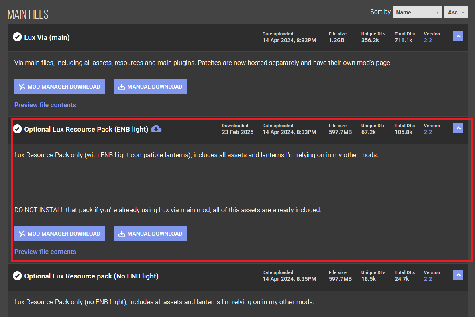Click the Via main files description text
The height and width of the screenshot is (317, 475).
[202, 63]
